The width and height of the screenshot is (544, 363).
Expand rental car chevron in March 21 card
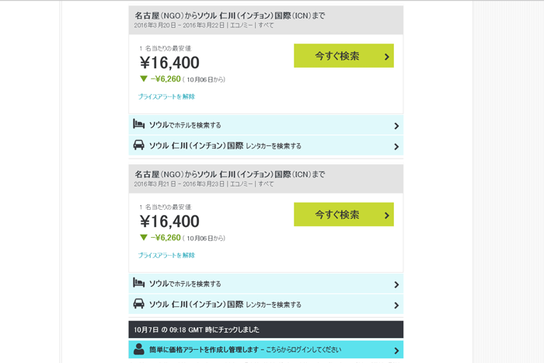pyautogui.click(x=396, y=305)
